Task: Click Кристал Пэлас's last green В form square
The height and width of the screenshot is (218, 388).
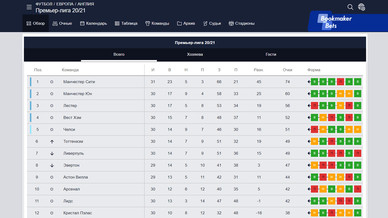Action: (x=358, y=213)
